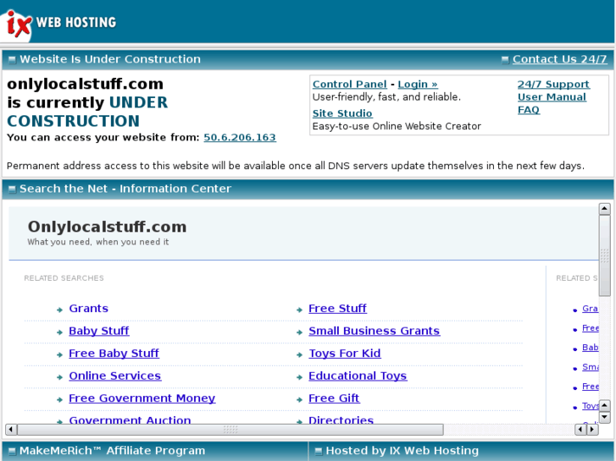Click arrow bullet beside Free Baby Stuff

[59, 354]
